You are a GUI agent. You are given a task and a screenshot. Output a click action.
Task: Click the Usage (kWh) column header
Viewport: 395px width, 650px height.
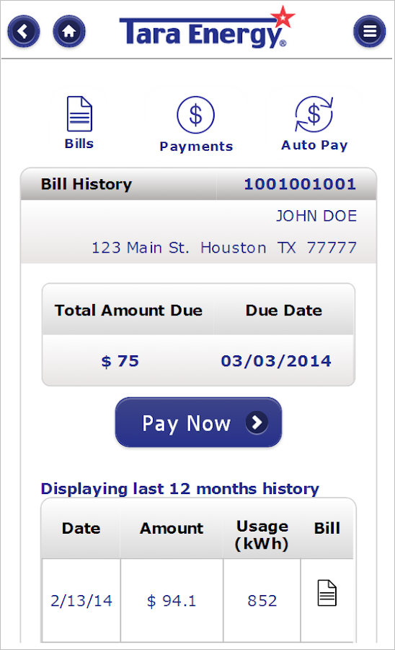[x=262, y=534]
